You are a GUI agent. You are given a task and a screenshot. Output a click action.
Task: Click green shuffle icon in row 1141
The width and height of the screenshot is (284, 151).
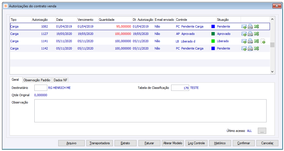[256, 41]
